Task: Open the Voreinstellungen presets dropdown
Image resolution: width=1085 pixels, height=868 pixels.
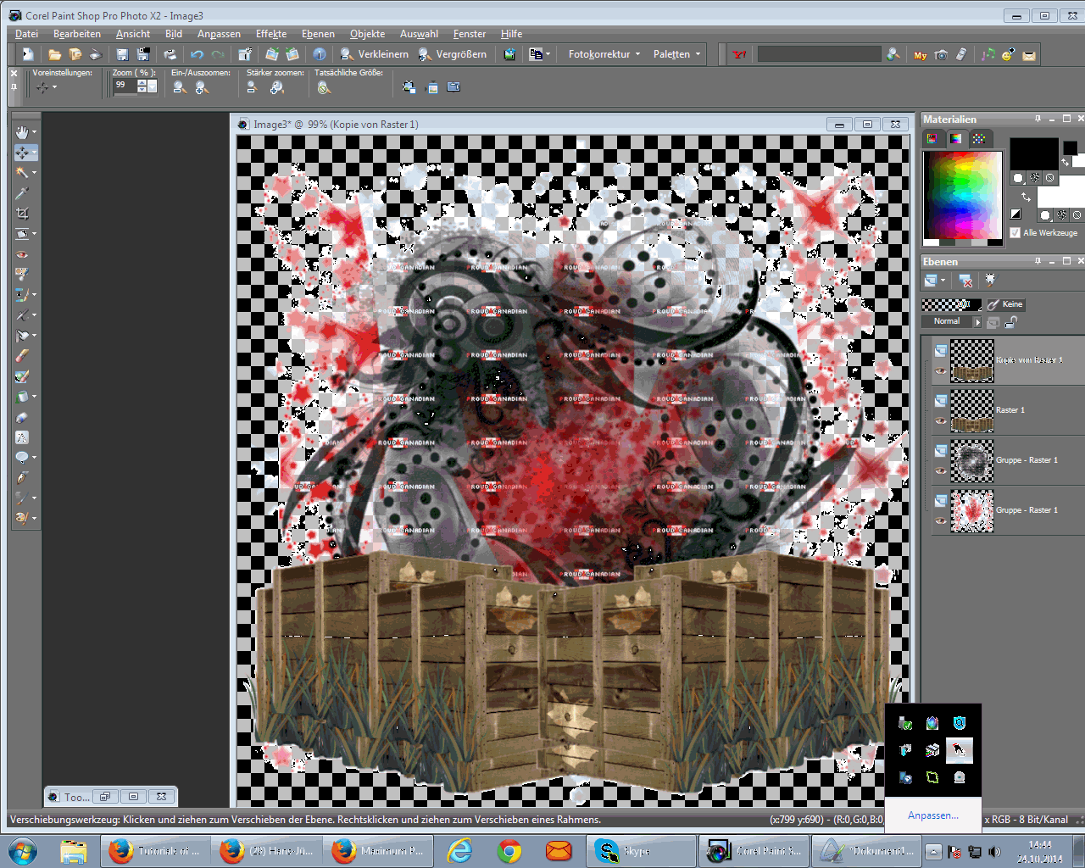Action: pos(47,87)
